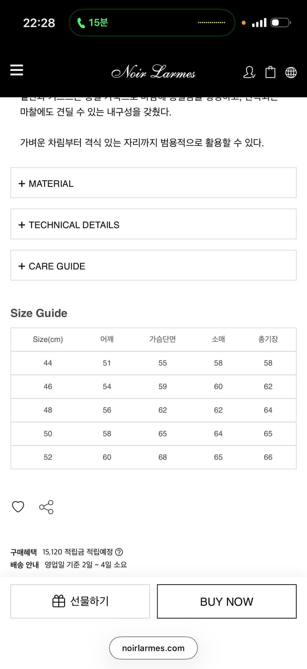Click the 선물하기 gift button

pos(80,601)
